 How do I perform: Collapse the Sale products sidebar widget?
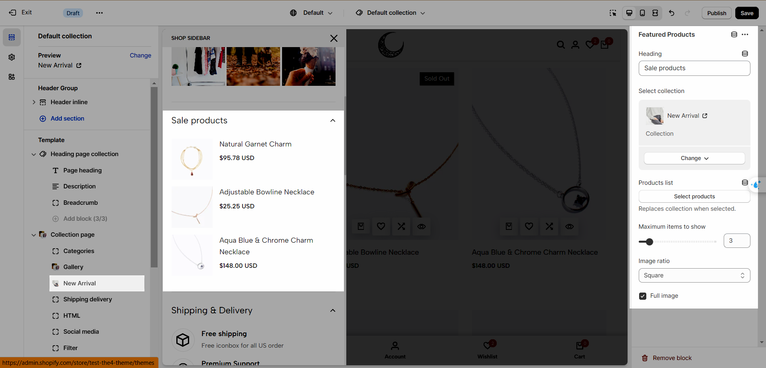(x=333, y=121)
